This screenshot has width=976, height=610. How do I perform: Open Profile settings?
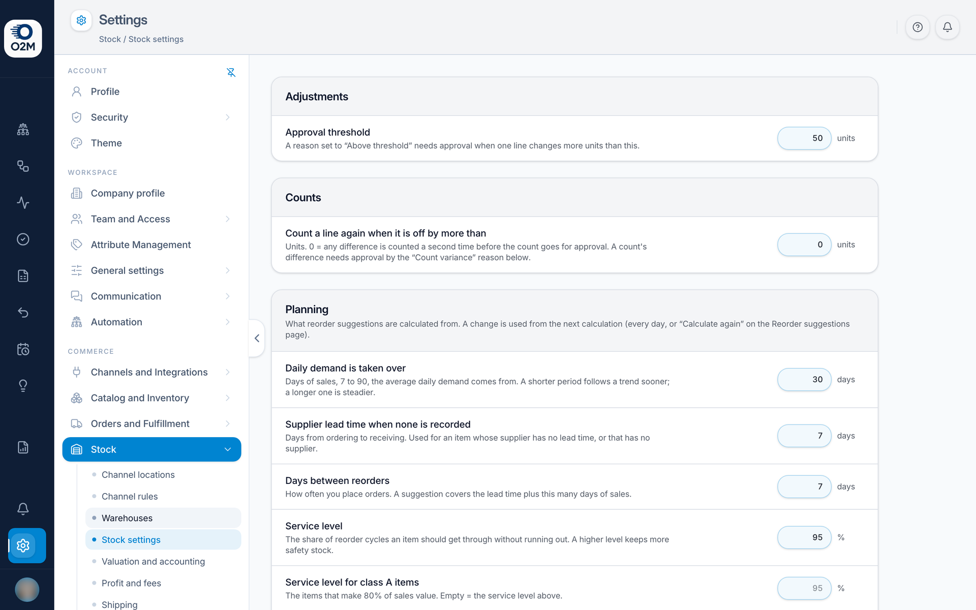151,91
